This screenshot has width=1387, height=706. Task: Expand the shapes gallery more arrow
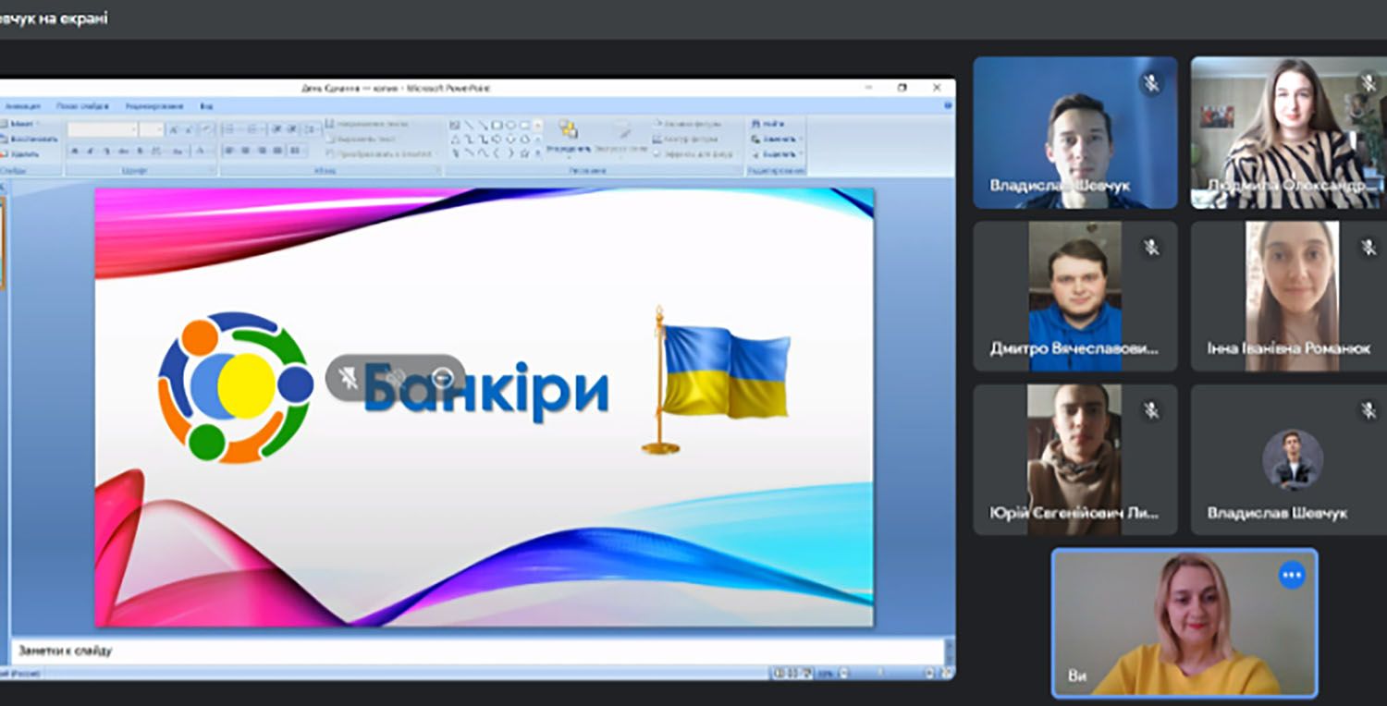coord(538,153)
